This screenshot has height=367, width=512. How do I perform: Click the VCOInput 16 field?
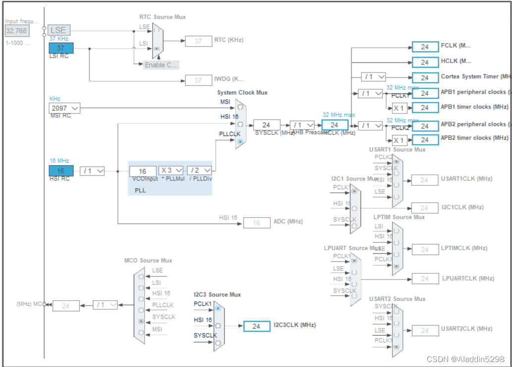143,171
